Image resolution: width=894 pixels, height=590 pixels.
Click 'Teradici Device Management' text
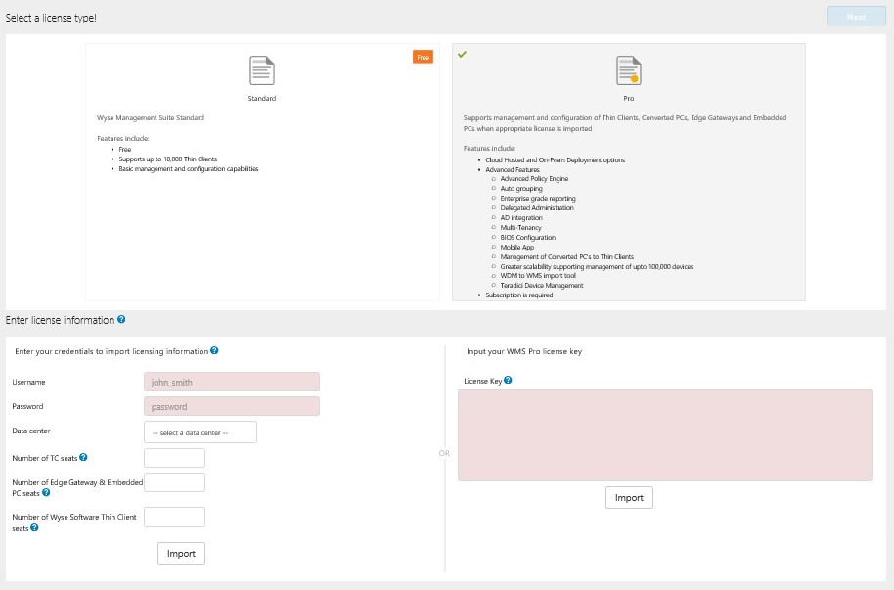(x=542, y=286)
